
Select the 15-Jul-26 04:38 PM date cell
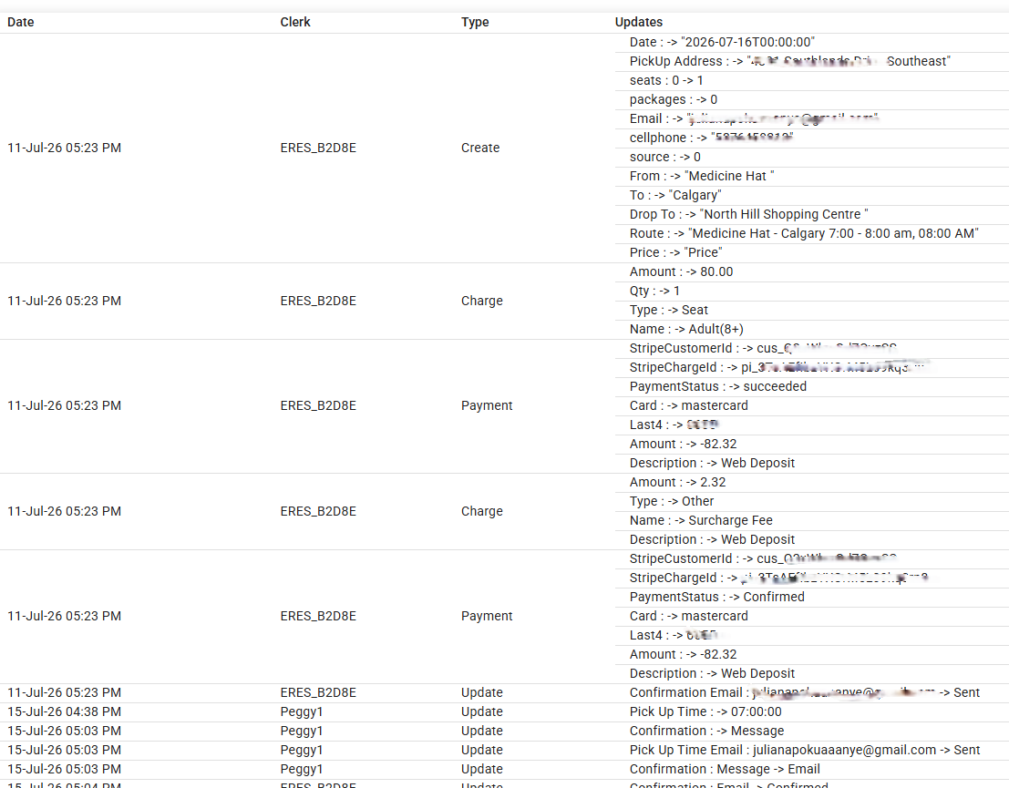coord(65,712)
